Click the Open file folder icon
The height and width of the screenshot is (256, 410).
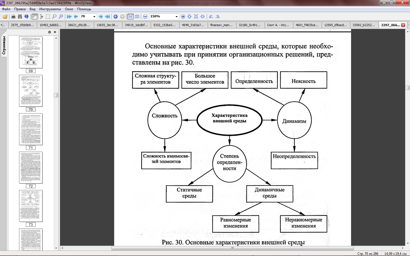click(x=5, y=16)
